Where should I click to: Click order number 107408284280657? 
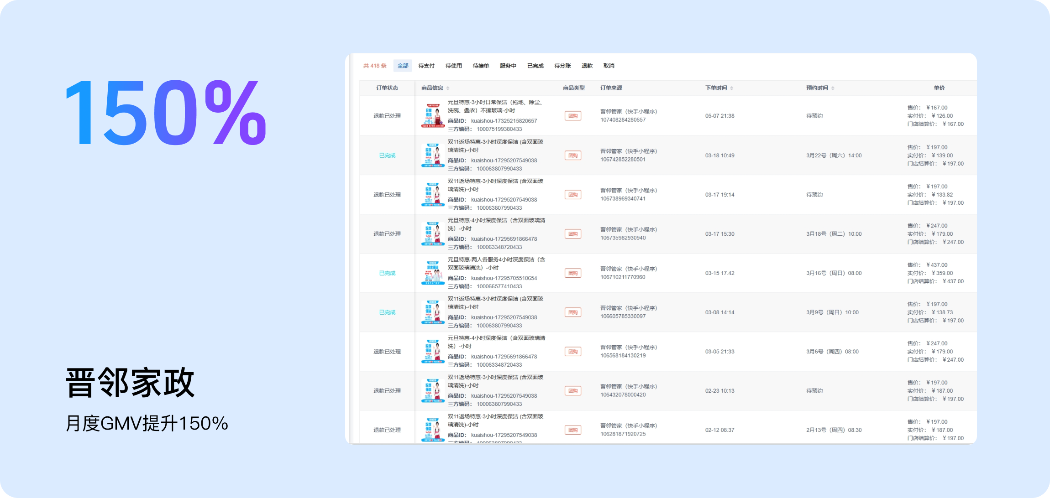point(623,120)
